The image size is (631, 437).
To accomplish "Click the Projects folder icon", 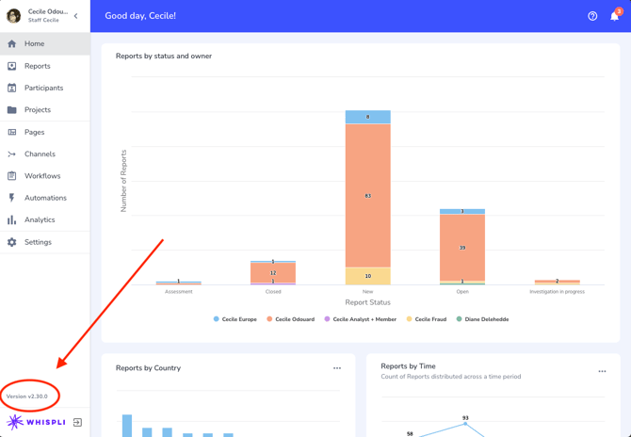I will (x=12, y=110).
